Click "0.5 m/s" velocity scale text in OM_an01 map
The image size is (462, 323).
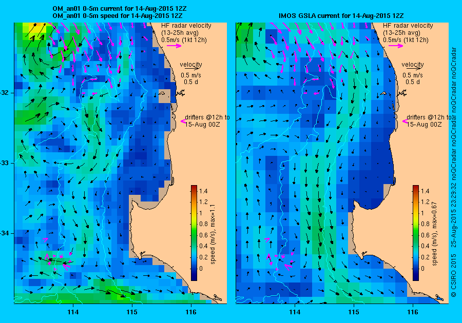point(191,75)
